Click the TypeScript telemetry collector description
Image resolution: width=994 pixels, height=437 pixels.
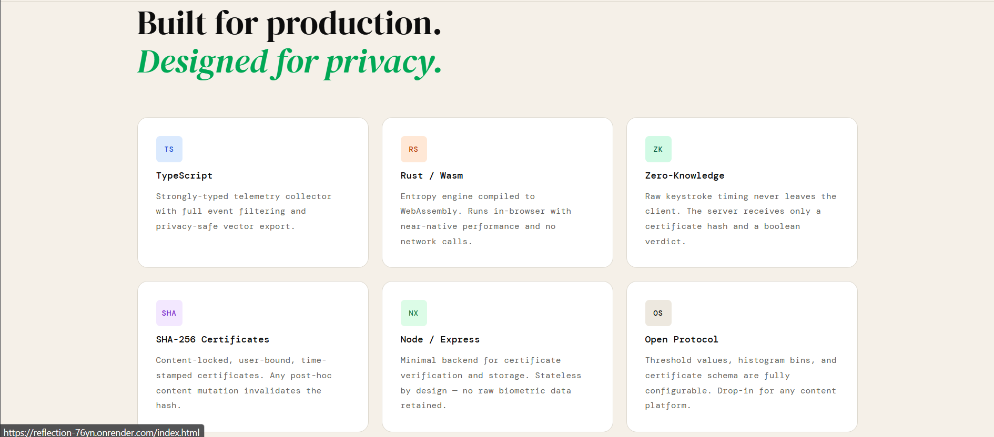click(x=244, y=211)
